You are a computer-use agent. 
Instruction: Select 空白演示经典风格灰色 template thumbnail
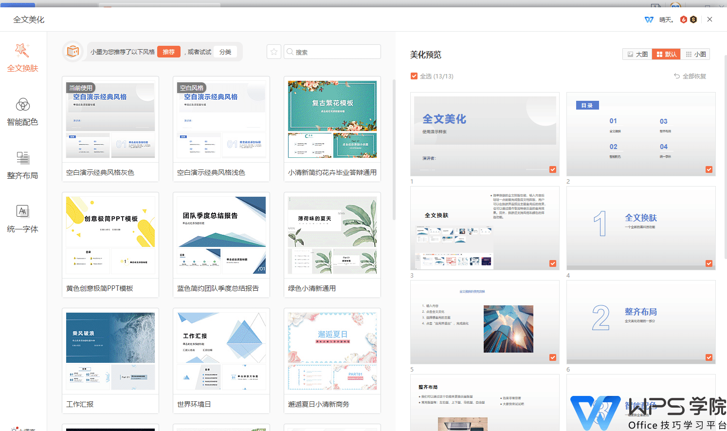[x=110, y=119]
